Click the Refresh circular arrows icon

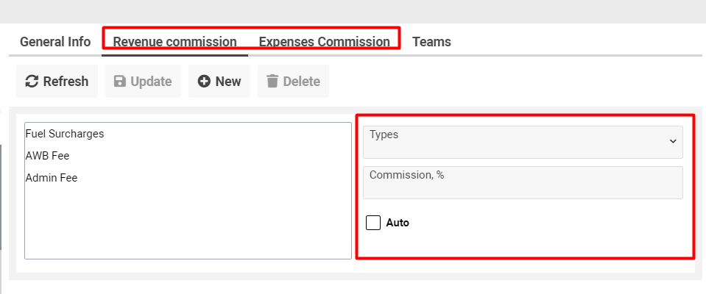point(32,82)
